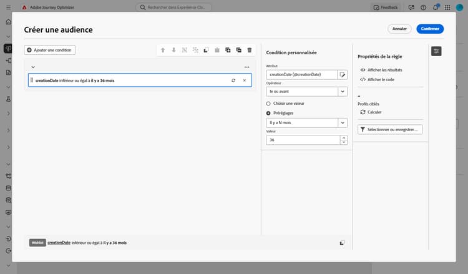Viewport: 468px width, 274px height.
Task: Click Afficher le code option
Action: click(x=378, y=80)
